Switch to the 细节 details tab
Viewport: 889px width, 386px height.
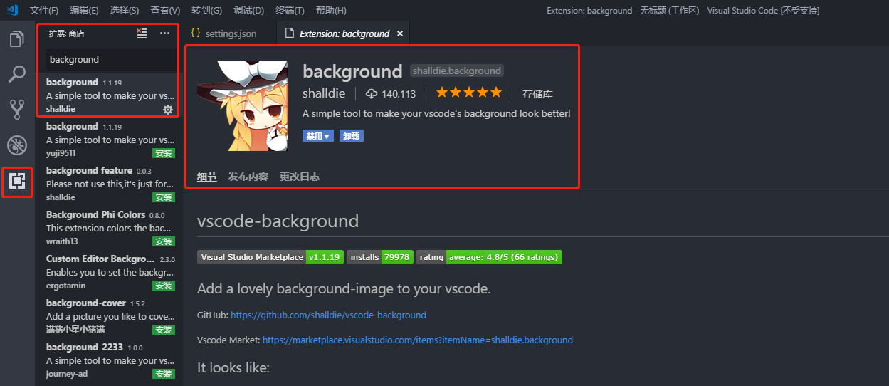click(207, 177)
